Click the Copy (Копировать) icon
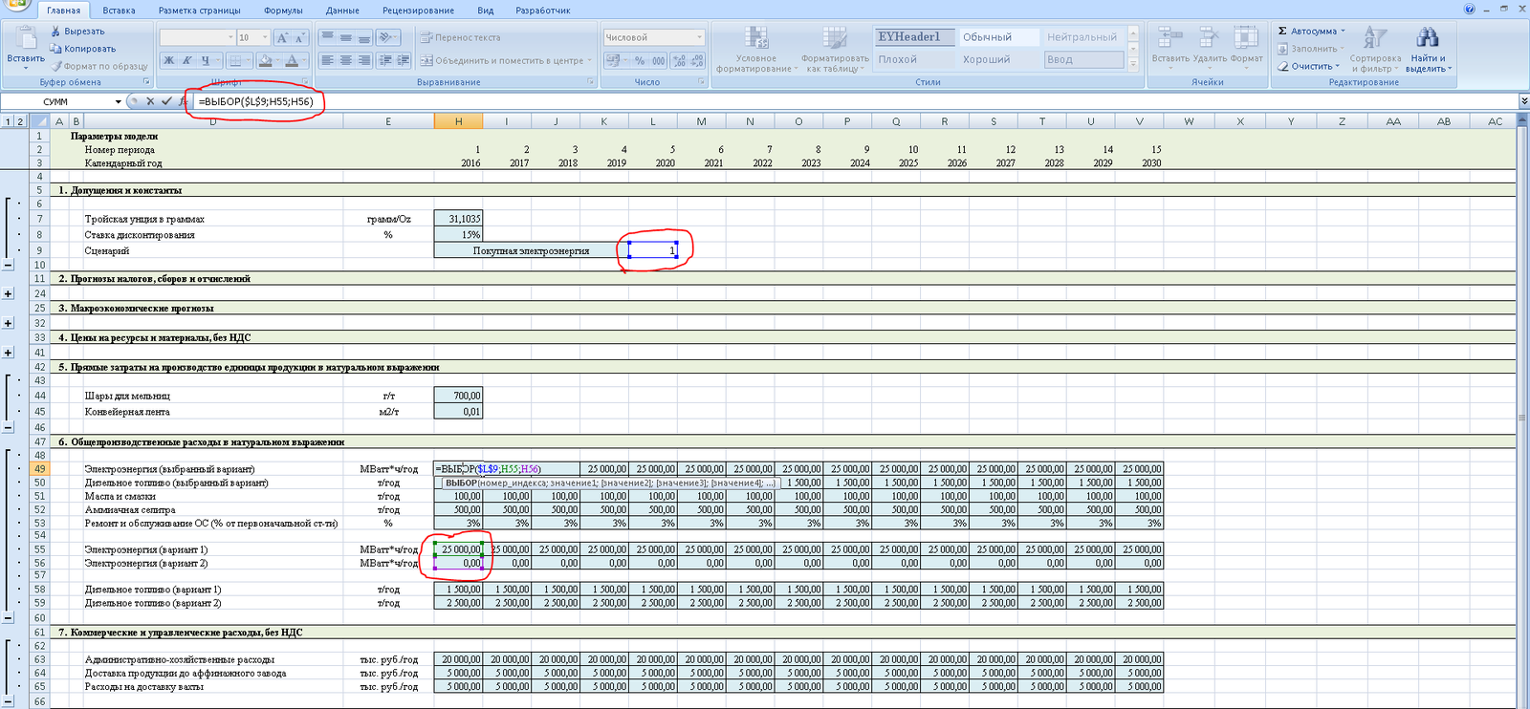The height and width of the screenshot is (709, 1530). point(56,49)
